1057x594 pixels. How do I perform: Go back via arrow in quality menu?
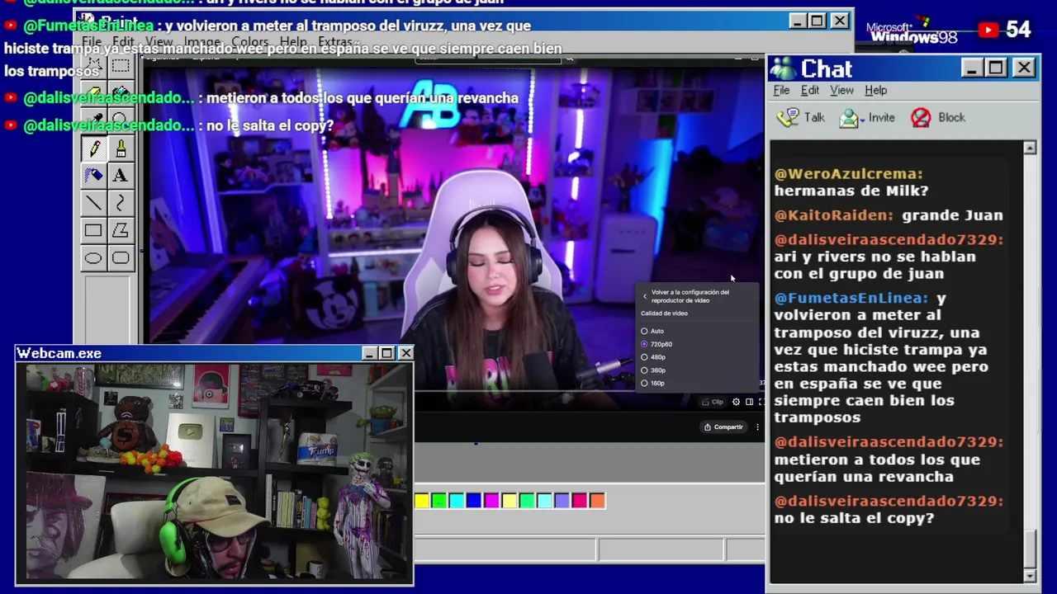click(645, 296)
